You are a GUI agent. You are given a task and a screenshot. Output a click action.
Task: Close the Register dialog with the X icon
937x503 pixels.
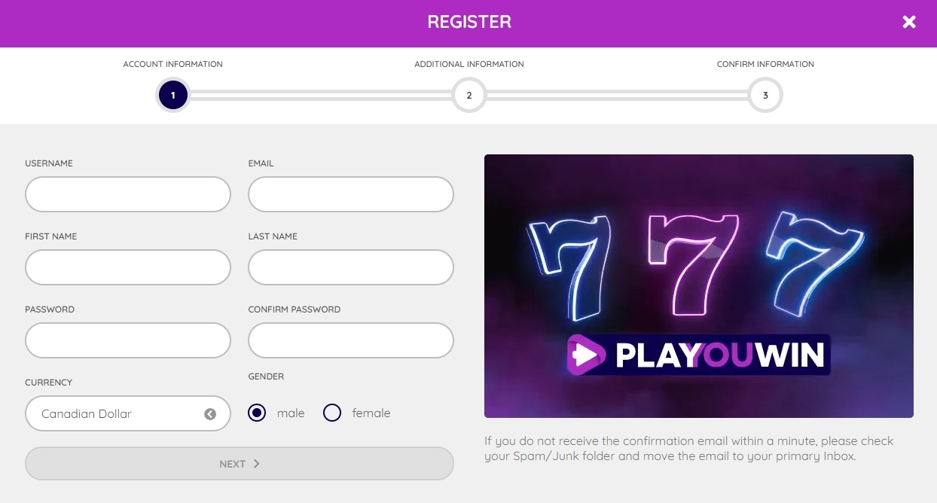(909, 22)
